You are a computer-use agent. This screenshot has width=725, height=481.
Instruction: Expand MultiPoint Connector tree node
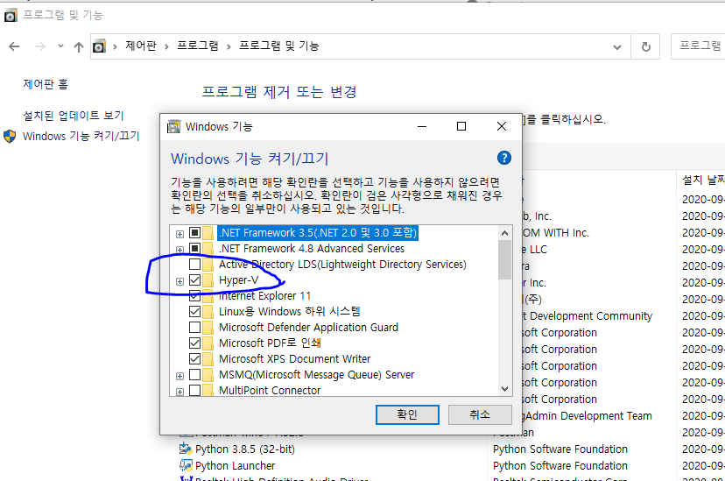coord(179,392)
